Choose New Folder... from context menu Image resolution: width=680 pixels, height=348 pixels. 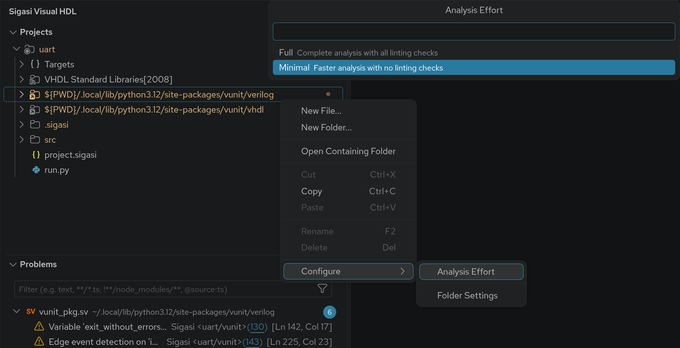coord(349,128)
